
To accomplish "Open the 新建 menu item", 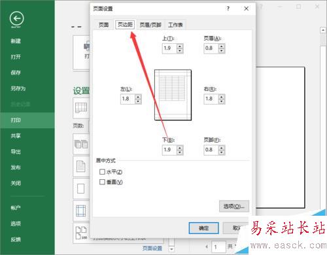I will (x=16, y=41).
